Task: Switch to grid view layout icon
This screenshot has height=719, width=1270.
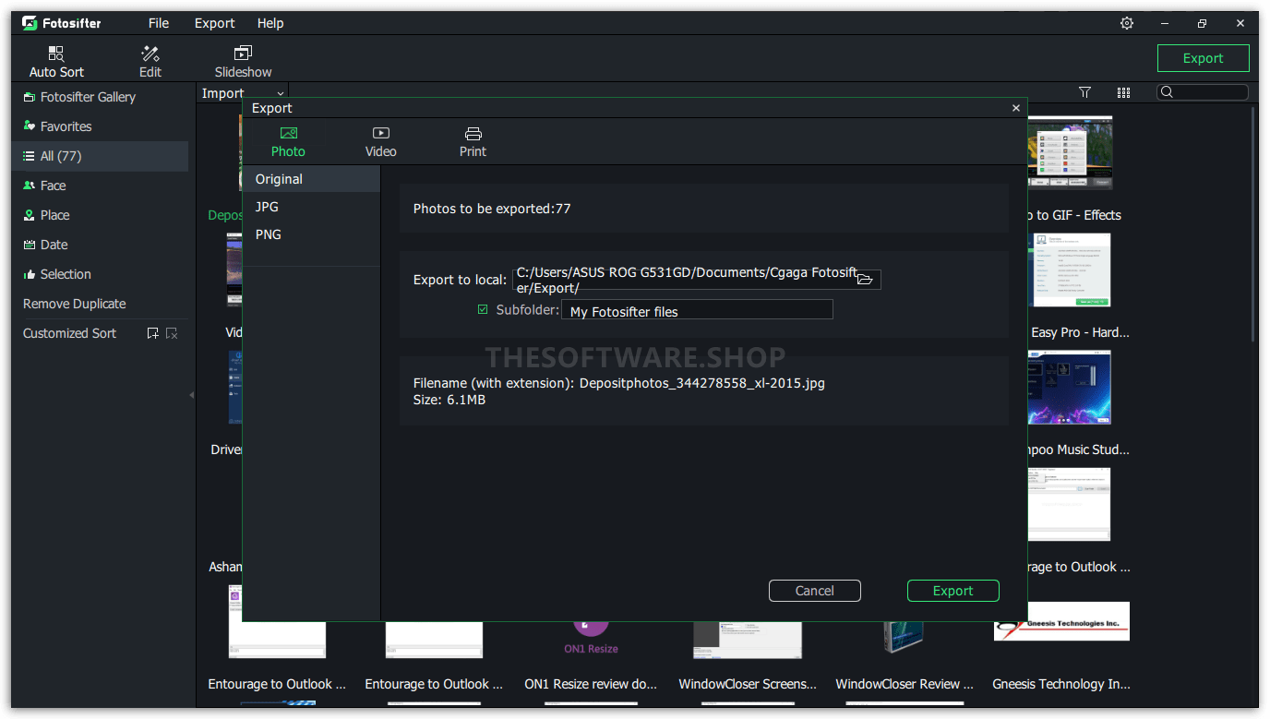Action: (1123, 92)
